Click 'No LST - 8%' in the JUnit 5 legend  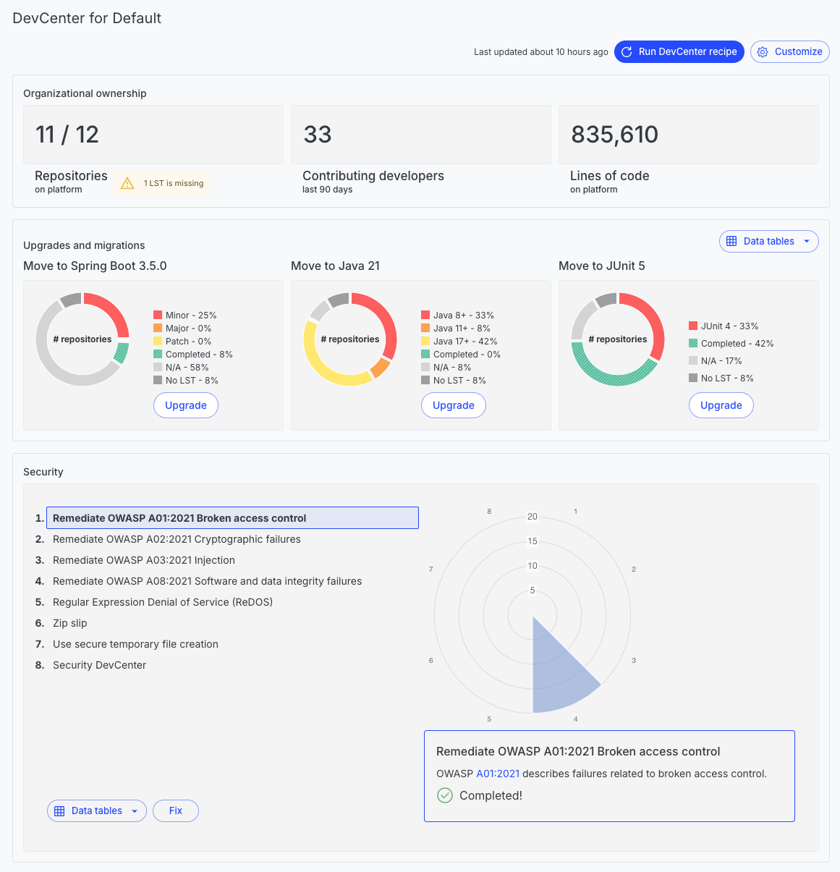(x=727, y=378)
